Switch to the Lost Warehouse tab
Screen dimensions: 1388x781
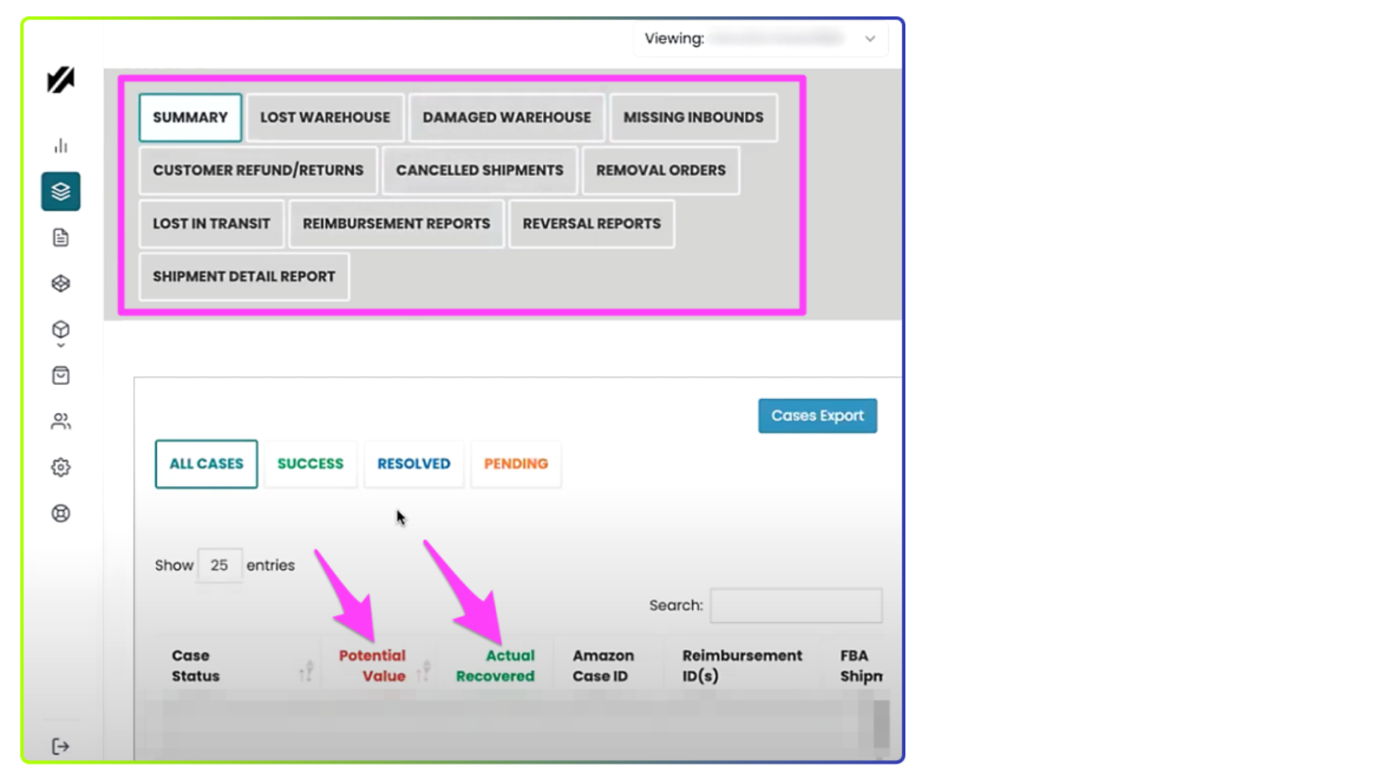[325, 117]
